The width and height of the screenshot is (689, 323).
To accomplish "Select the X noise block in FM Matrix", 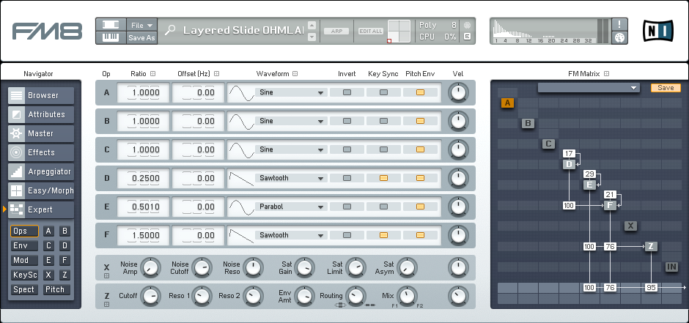I will (x=630, y=226).
